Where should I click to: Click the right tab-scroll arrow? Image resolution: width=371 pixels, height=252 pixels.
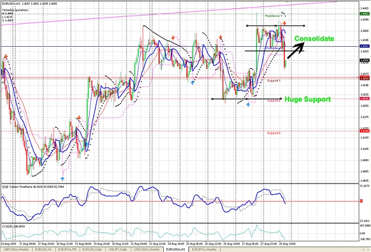pyautogui.click(x=367, y=250)
